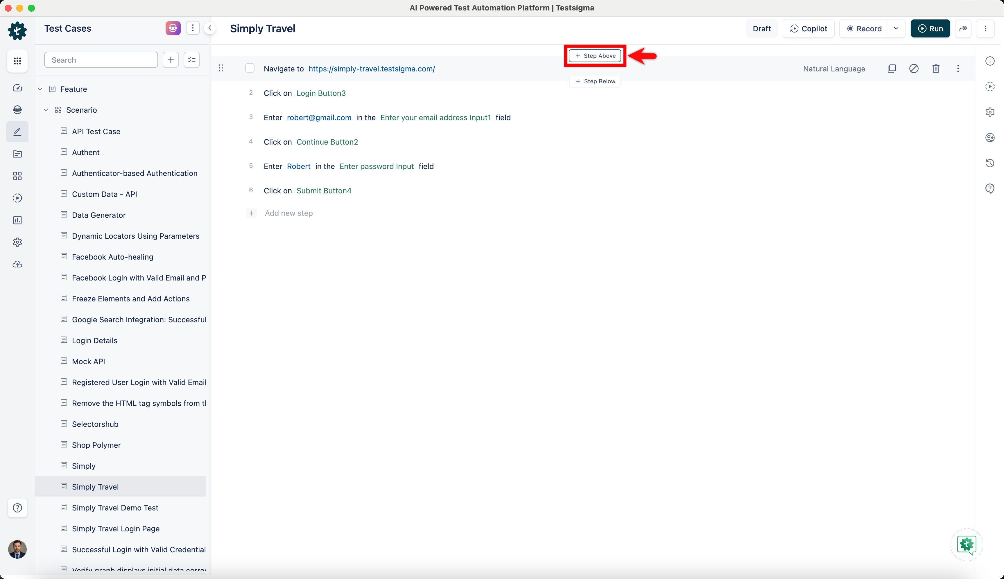Open the Mock API test case
The width and height of the screenshot is (1004, 579).
pyautogui.click(x=88, y=362)
